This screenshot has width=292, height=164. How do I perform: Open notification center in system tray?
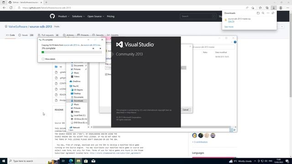coord(287,161)
